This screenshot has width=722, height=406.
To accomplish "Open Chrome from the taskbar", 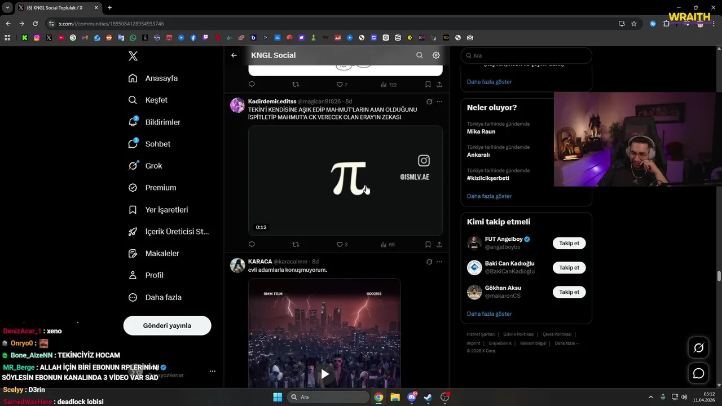I will click(x=378, y=397).
